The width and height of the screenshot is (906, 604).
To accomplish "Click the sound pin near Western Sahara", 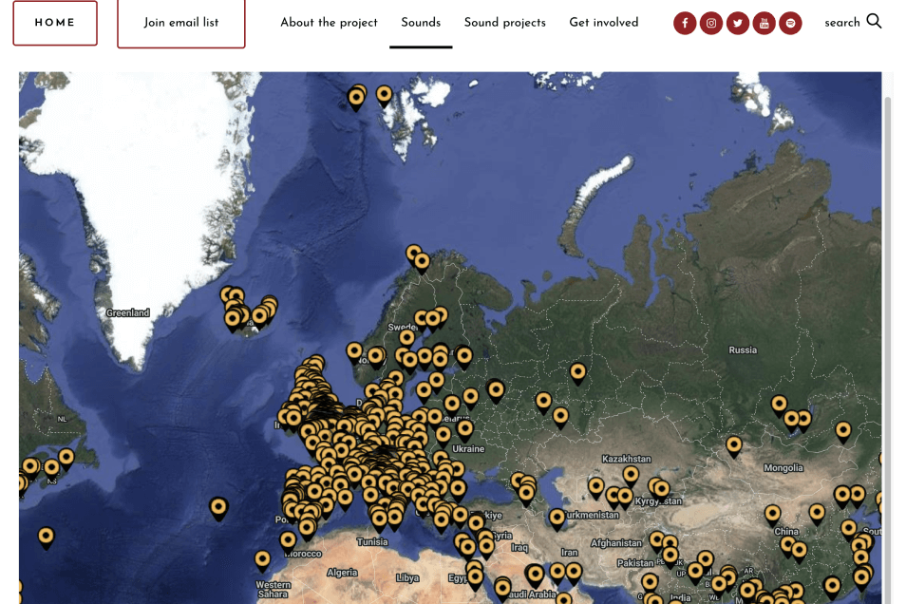I will click(262, 559).
